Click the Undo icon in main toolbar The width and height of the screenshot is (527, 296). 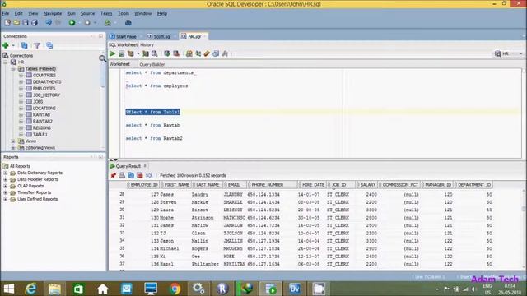[49, 22]
